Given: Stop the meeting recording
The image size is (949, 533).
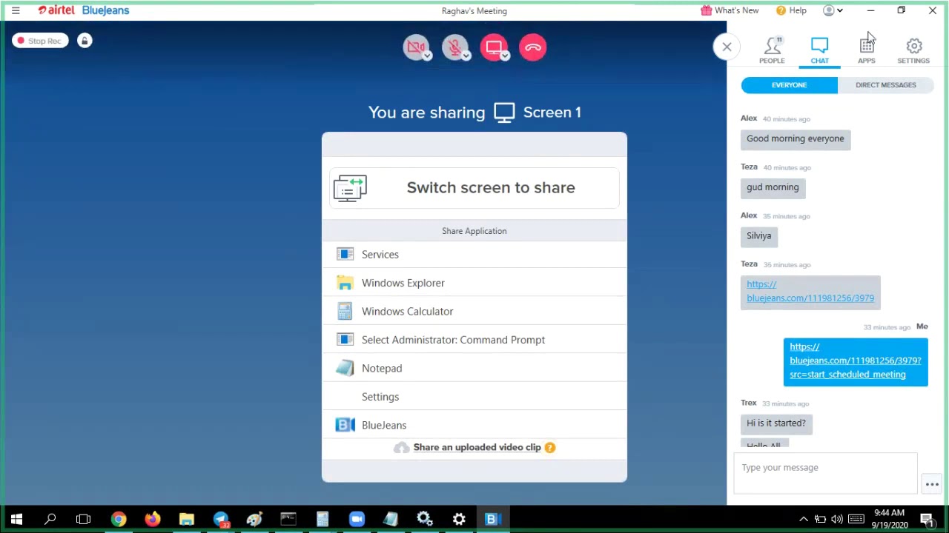Looking at the screenshot, I should tap(40, 41).
